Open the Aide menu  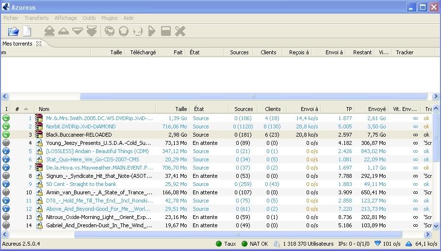[128, 18]
